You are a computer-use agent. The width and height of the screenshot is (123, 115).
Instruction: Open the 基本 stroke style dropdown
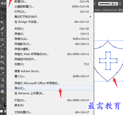point(108,4)
